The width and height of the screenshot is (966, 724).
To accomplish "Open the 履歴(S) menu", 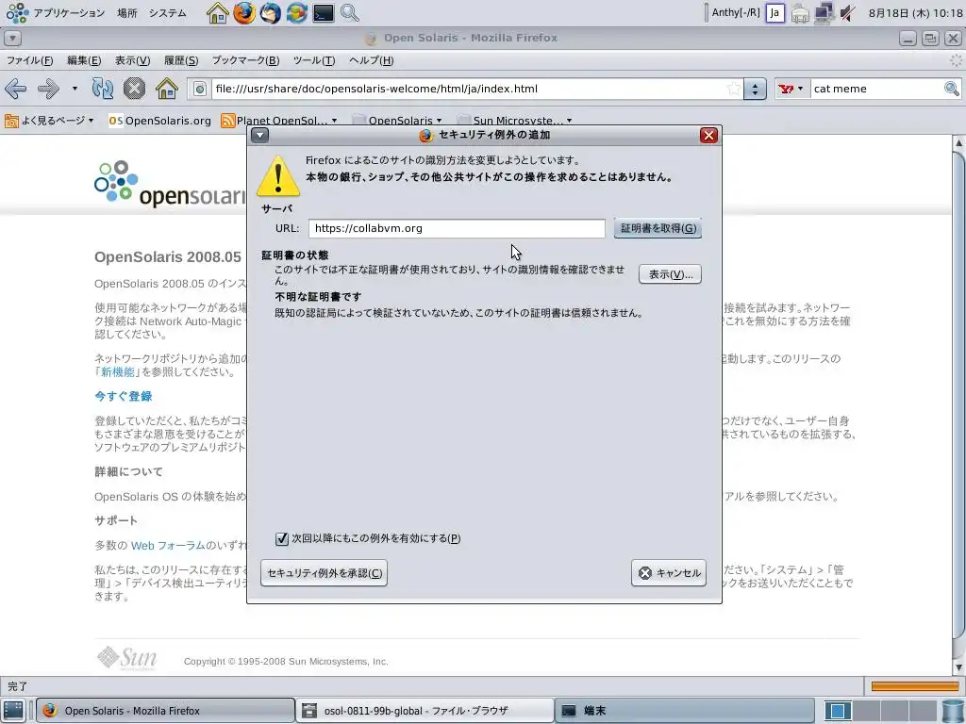I will 181,60.
